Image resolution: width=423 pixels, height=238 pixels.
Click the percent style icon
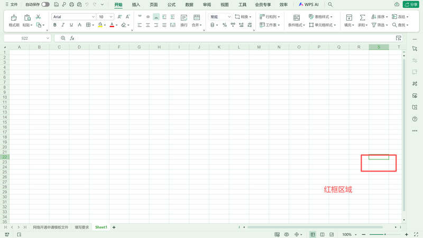(x=225, y=25)
